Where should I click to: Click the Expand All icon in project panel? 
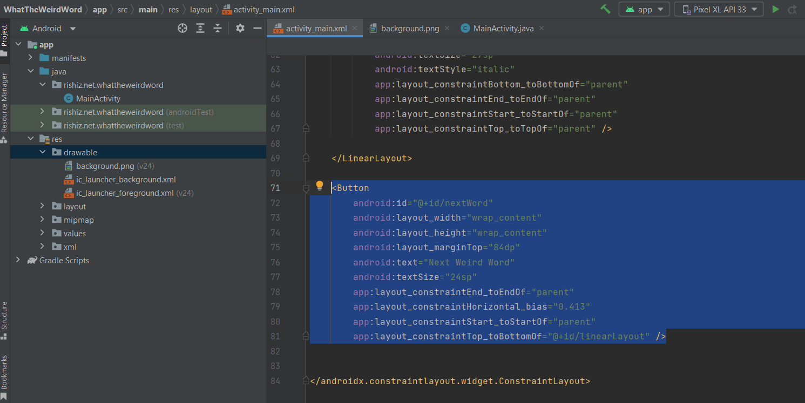(200, 28)
